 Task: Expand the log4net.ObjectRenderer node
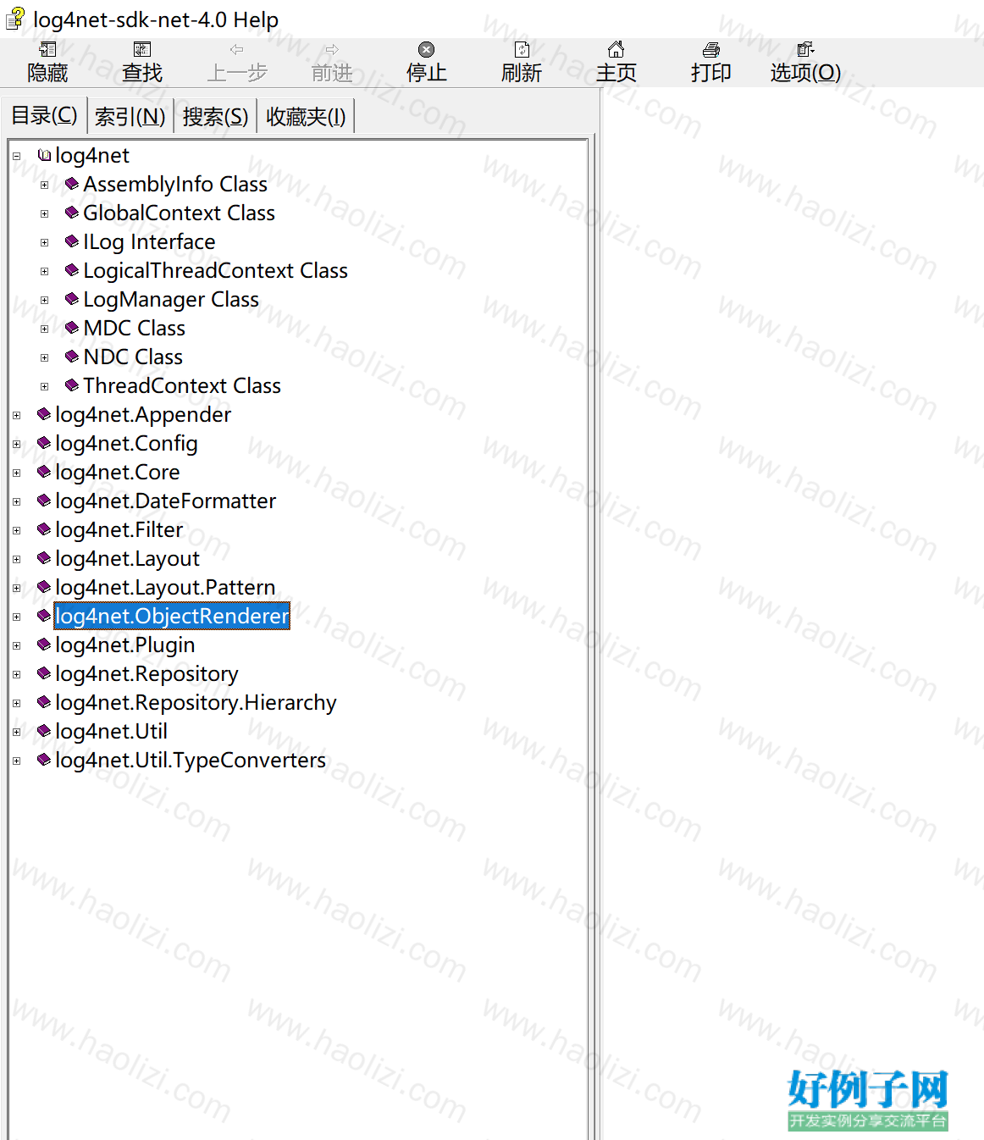16,617
